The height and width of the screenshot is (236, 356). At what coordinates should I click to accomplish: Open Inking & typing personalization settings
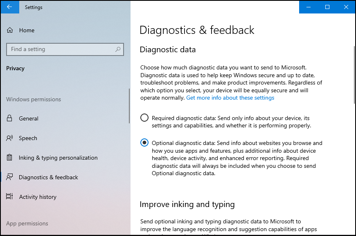[x=58, y=158]
